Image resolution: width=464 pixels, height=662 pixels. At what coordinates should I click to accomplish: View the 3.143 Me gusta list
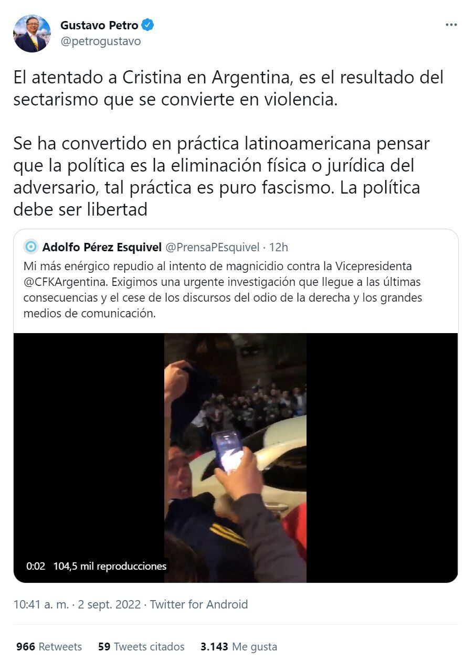[x=239, y=647]
